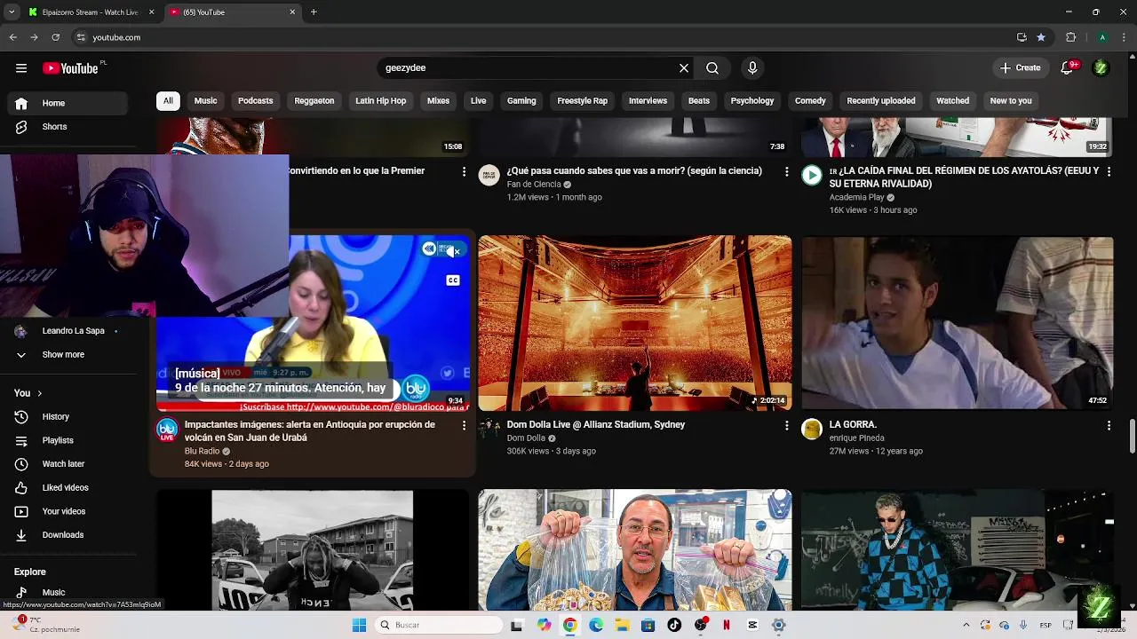Open the Dom Dolla Live thumbnail
The height and width of the screenshot is (639, 1137).
(x=634, y=323)
